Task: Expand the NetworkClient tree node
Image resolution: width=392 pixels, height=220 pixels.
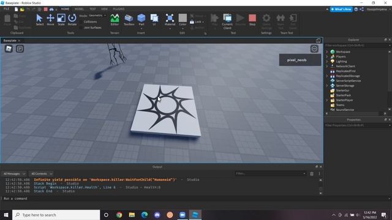Action: [x=327, y=67]
